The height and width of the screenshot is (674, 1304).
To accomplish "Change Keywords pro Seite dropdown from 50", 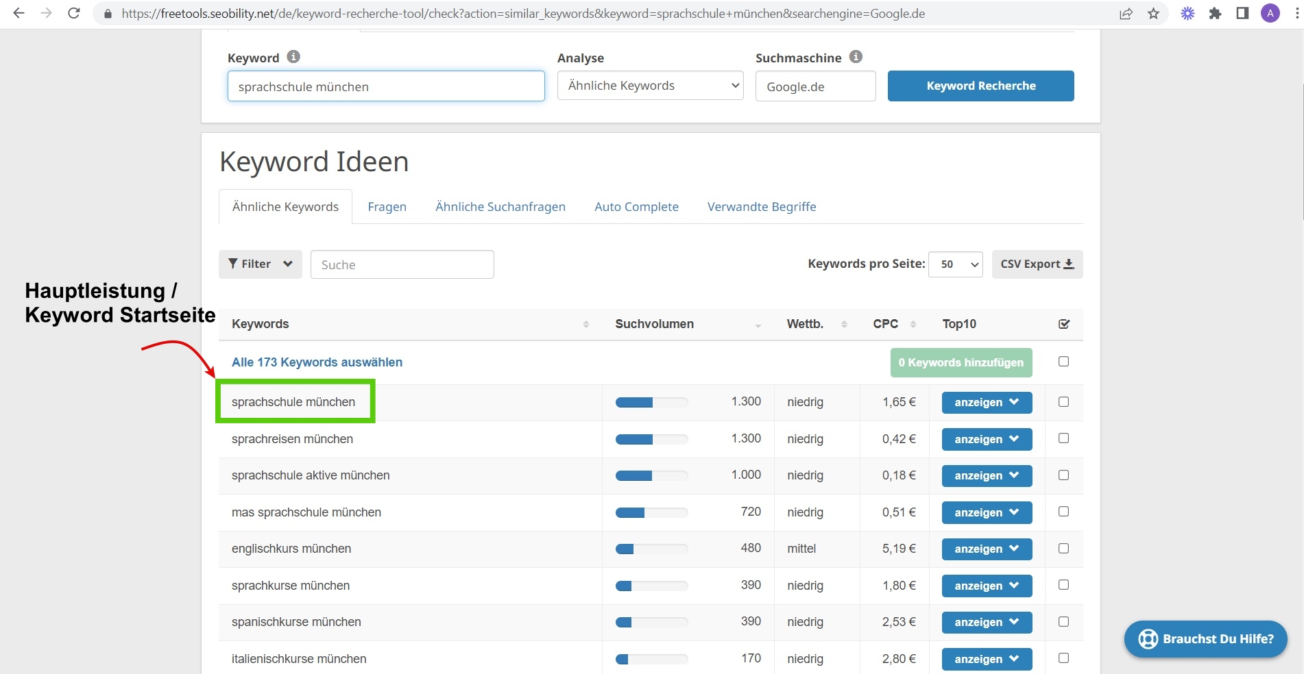I will pos(955,264).
